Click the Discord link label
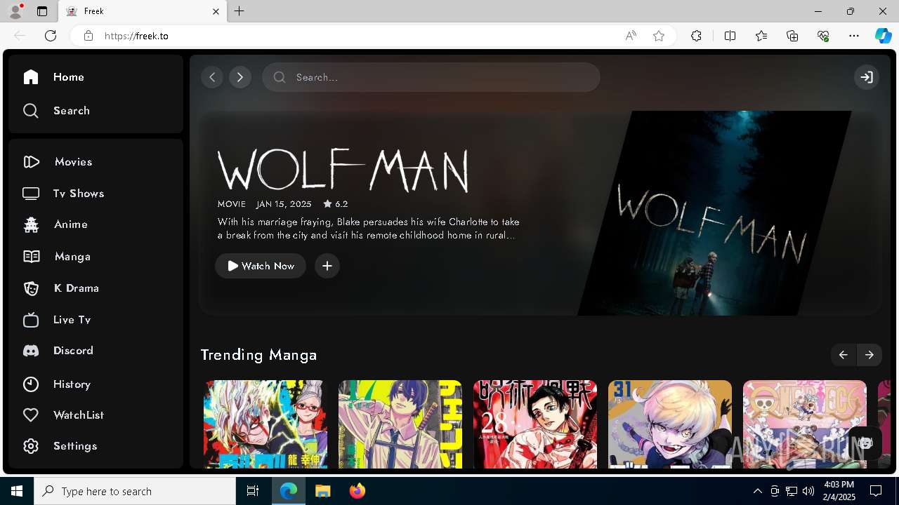This screenshot has width=899, height=505. pos(73,351)
